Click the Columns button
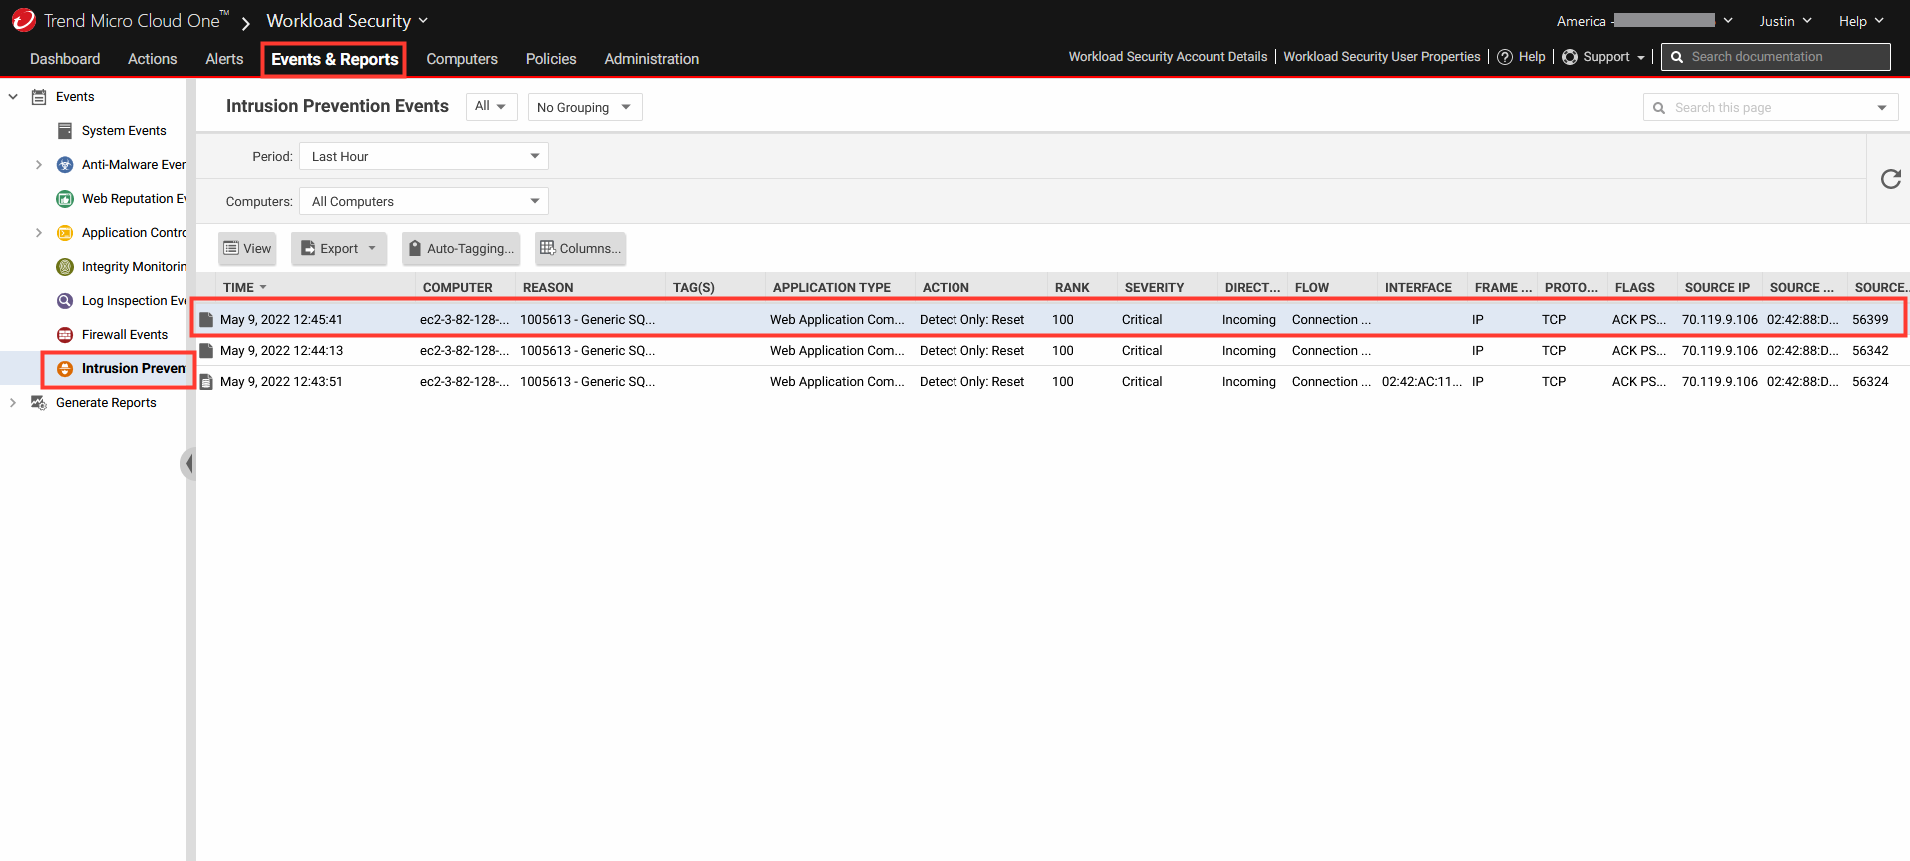The width and height of the screenshot is (1910, 861). point(580,249)
